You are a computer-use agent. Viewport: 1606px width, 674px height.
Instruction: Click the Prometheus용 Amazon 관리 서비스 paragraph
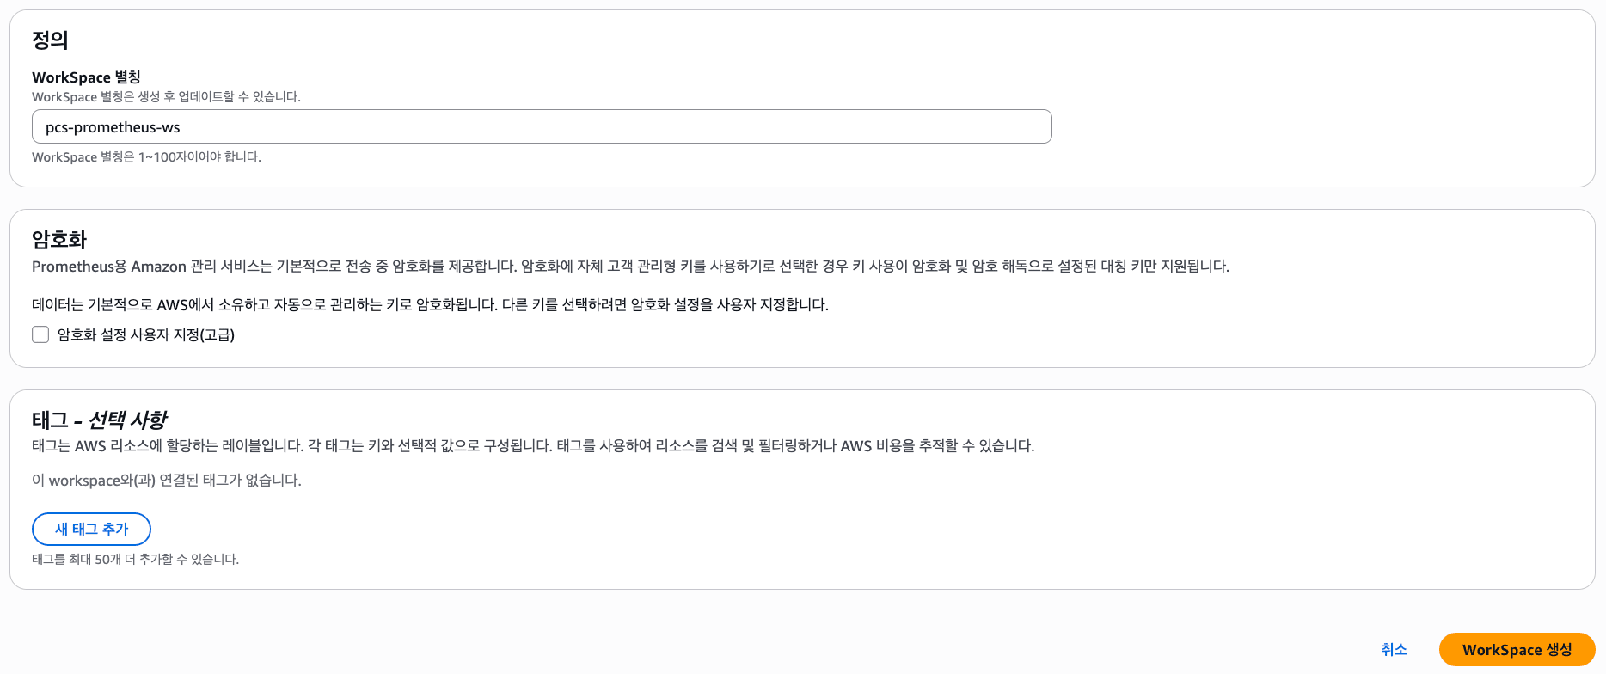(630, 266)
